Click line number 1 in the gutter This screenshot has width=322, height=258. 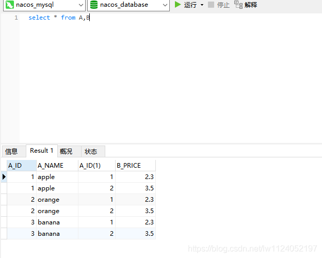point(16,18)
